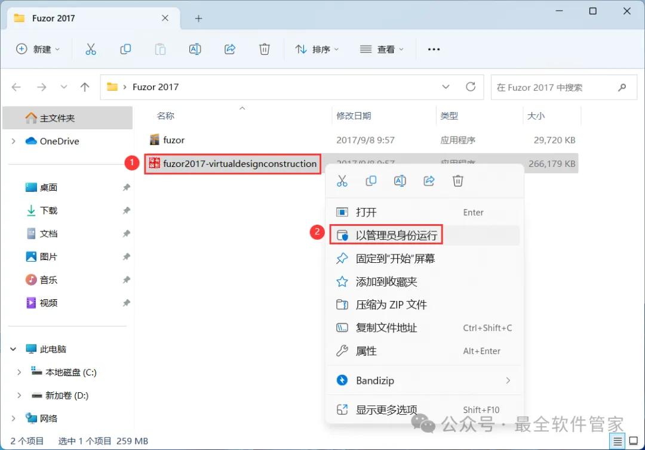Viewport: 645px width, 450px height.
Task: Click the Cut icon in the context menu
Action: point(342,181)
